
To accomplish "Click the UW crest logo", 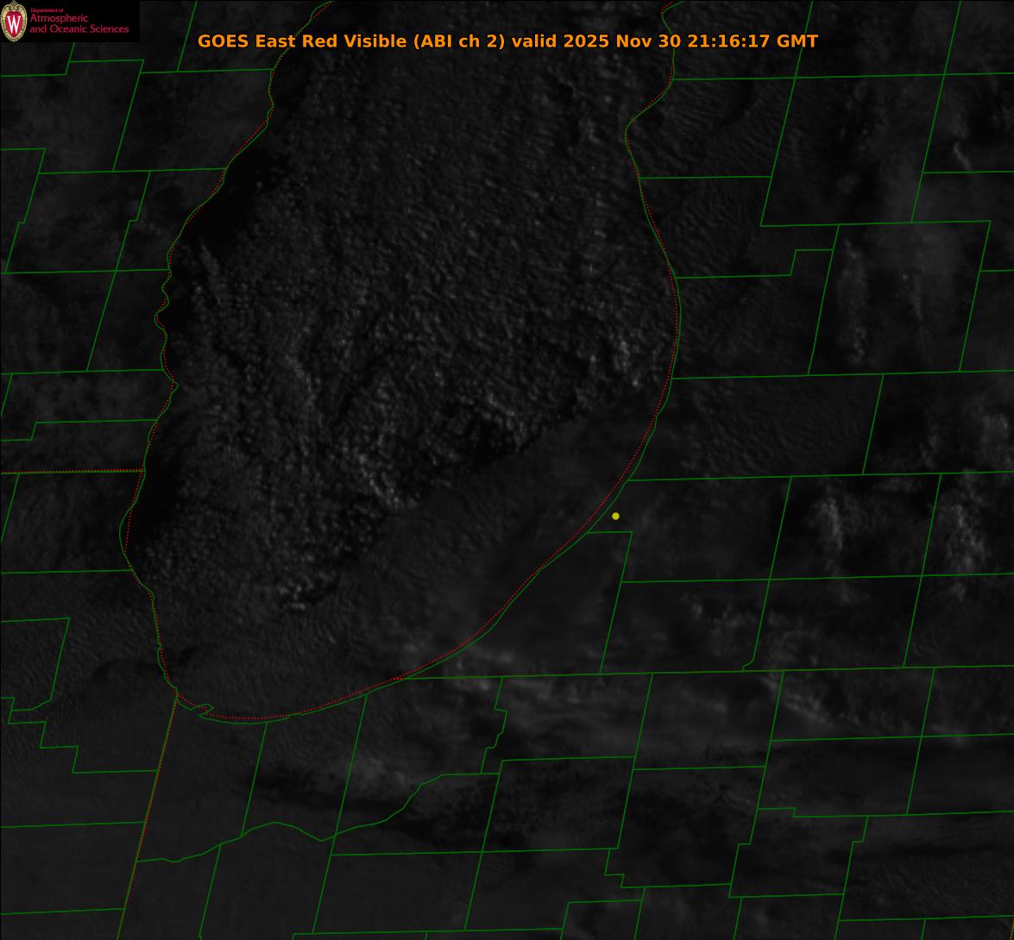I will pos(14,22).
